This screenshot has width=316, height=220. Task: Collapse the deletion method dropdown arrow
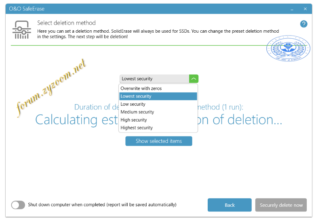[194, 79]
